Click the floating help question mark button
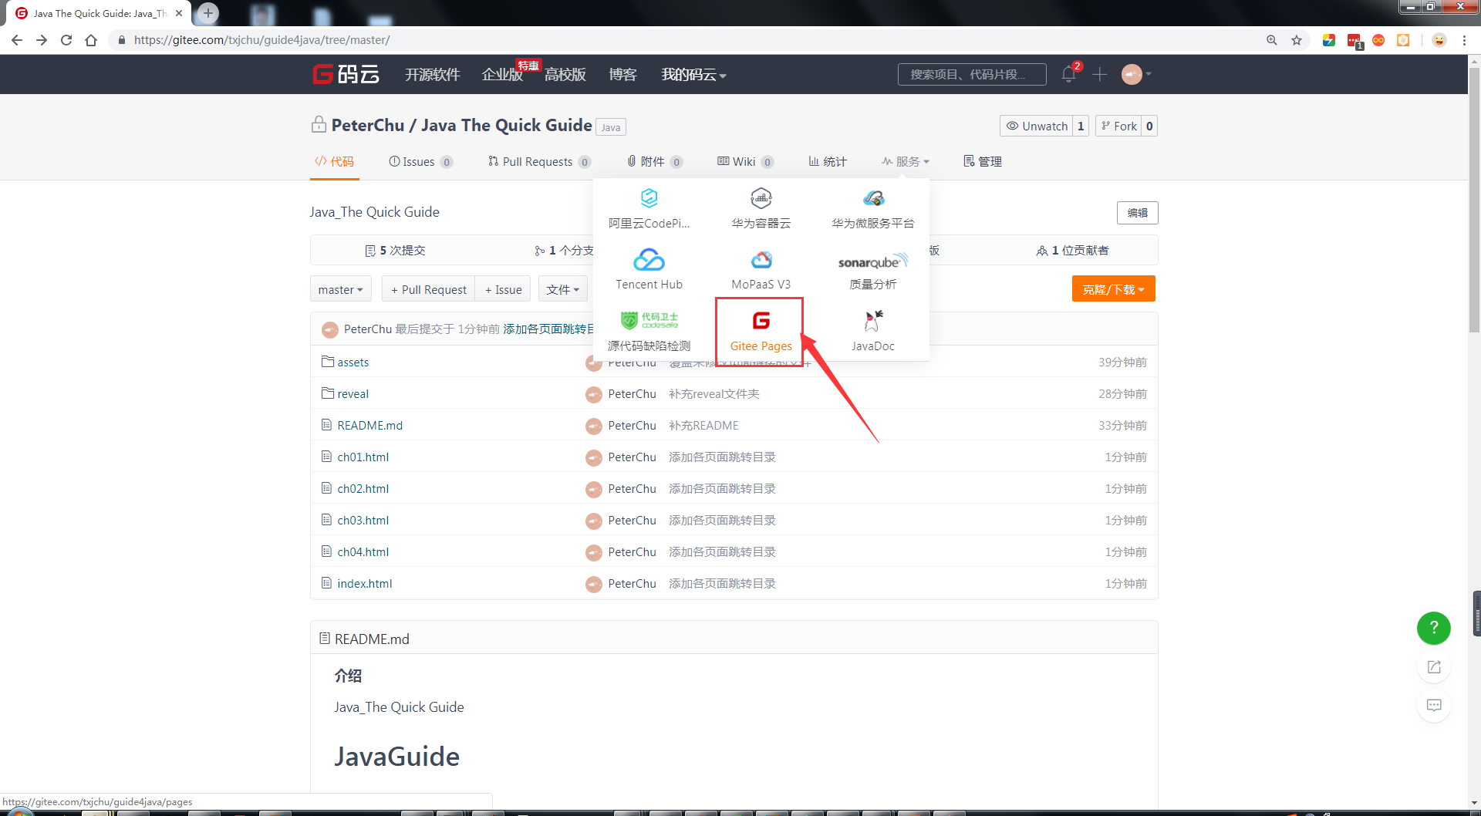Image resolution: width=1481 pixels, height=816 pixels. click(1433, 628)
